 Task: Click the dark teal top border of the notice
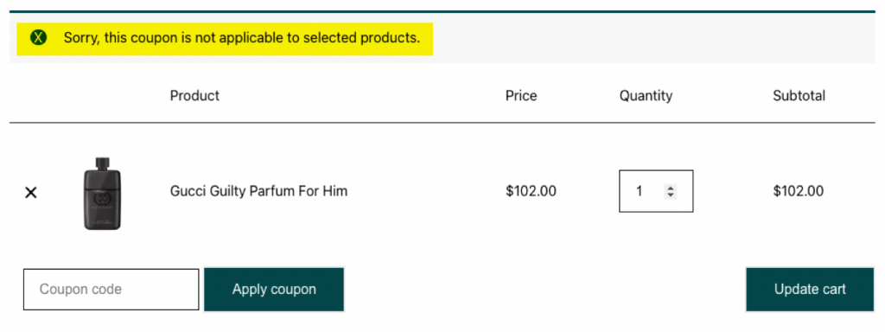pyautogui.click(x=442, y=11)
